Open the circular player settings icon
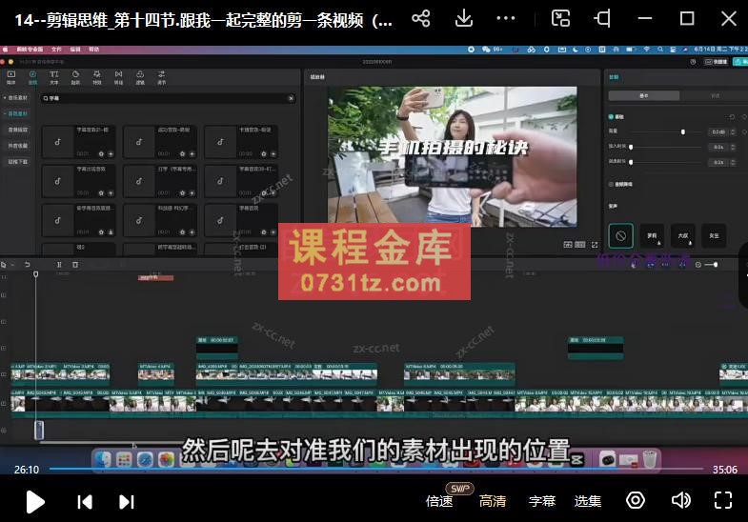This screenshot has width=748, height=522. [636, 500]
